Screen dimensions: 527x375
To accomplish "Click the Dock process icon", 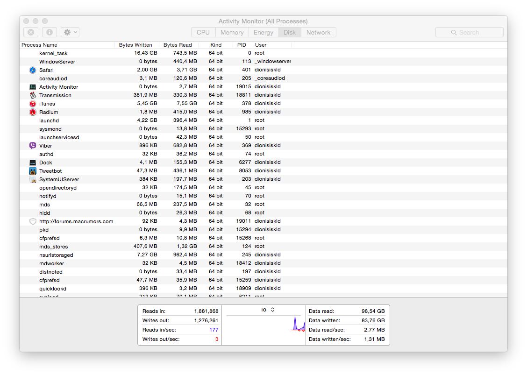I will (33, 163).
